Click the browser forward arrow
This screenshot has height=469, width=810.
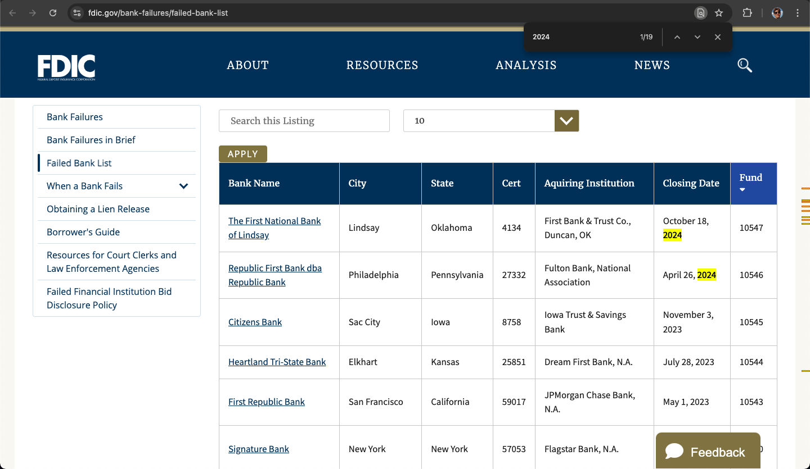tap(33, 13)
